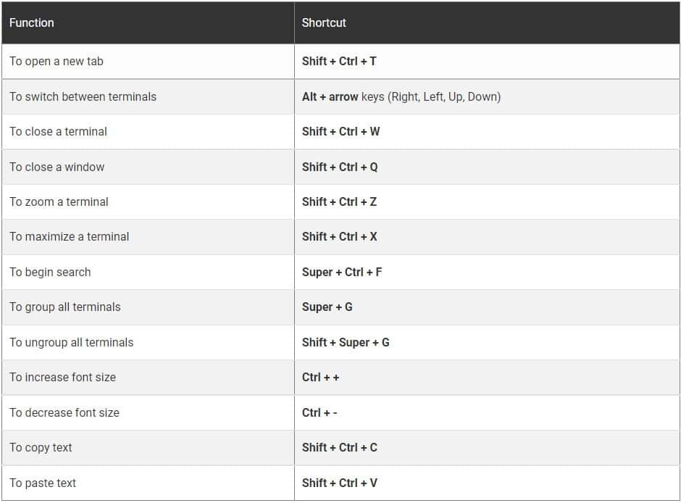
Task: Select the 'To close a window' row
Action: (x=57, y=167)
